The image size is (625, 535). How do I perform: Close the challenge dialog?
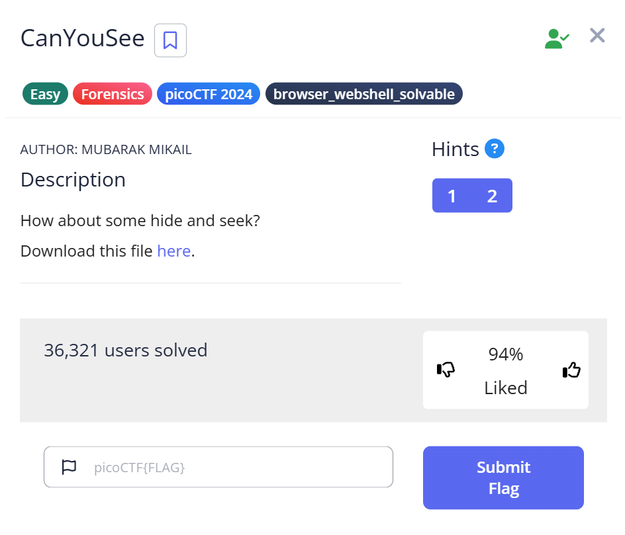coord(597,36)
